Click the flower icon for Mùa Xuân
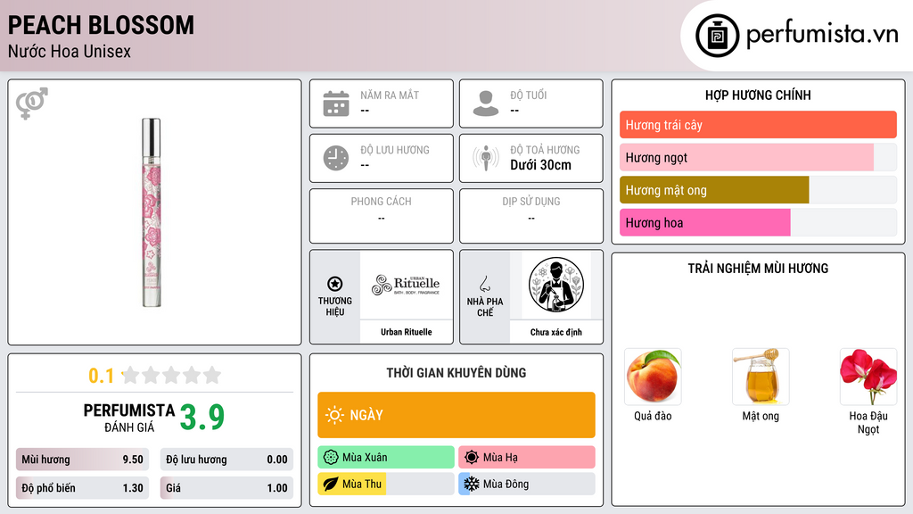This screenshot has width=913, height=514. (x=331, y=458)
